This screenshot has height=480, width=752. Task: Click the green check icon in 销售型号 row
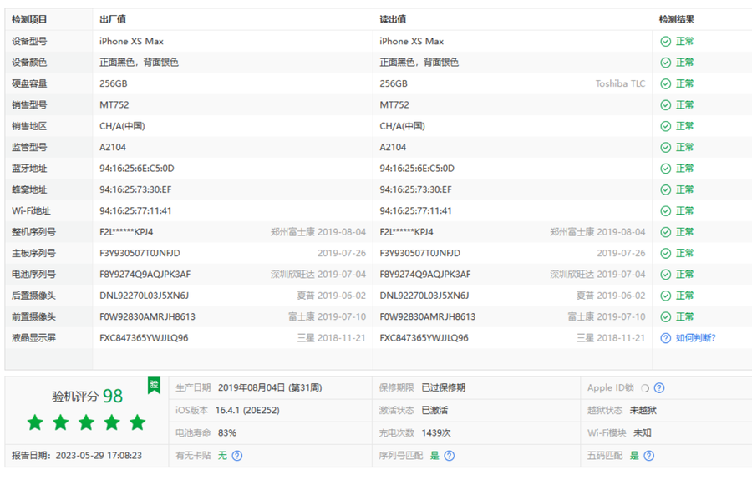click(x=666, y=105)
